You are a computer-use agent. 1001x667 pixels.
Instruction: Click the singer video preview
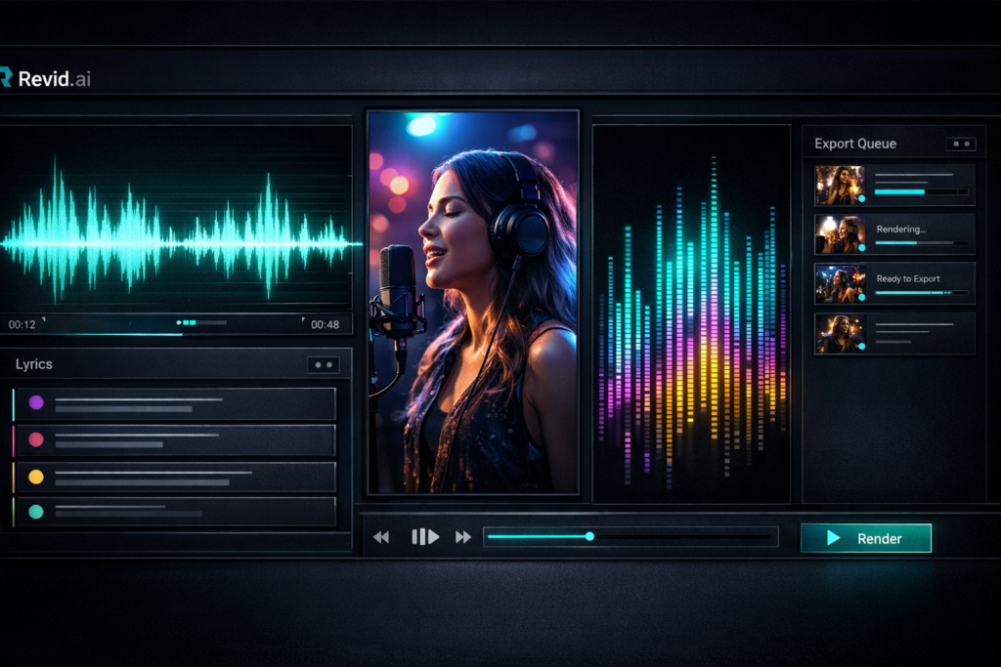tap(473, 303)
